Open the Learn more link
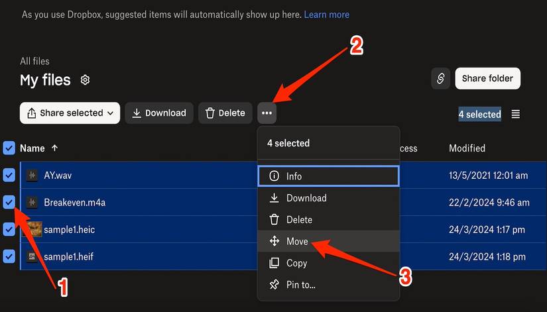547x312 pixels. 326,15
